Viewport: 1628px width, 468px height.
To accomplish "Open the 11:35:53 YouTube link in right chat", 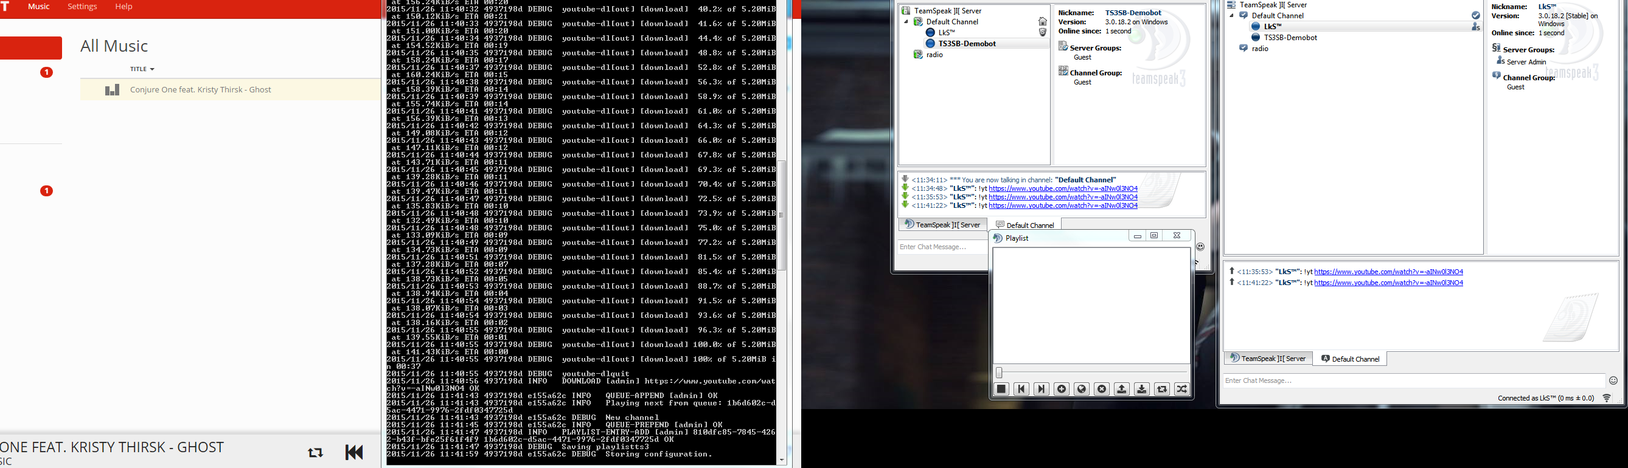I will pos(1388,272).
